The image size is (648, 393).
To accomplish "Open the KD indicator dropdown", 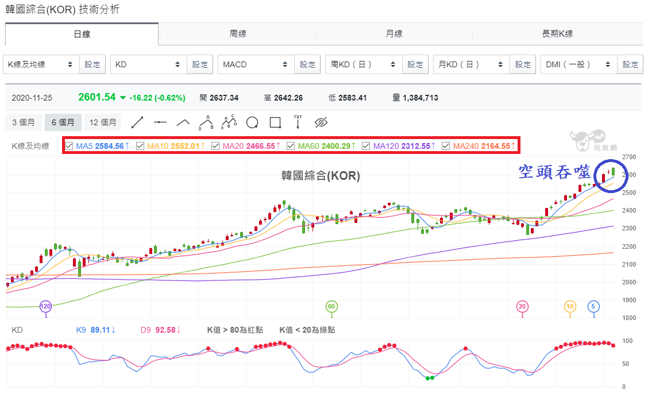I will (148, 64).
